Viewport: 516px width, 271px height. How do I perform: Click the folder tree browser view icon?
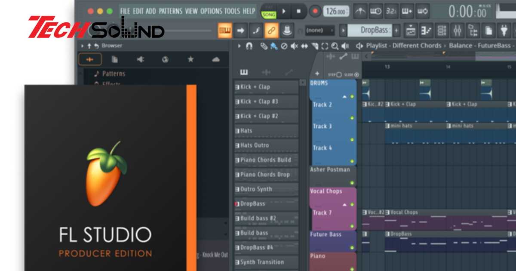(473, 31)
